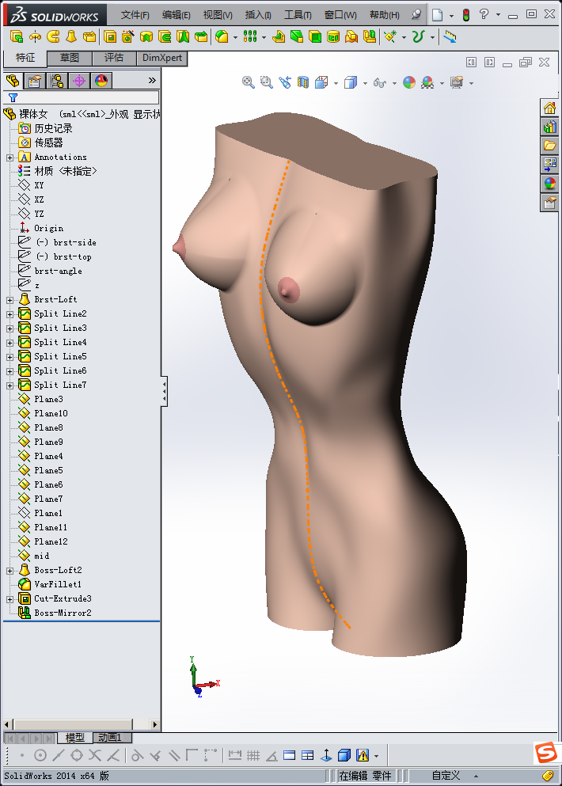Image resolution: width=562 pixels, height=786 pixels.
Task: Open SolidWorks Resources task pane tab
Action: [549, 108]
